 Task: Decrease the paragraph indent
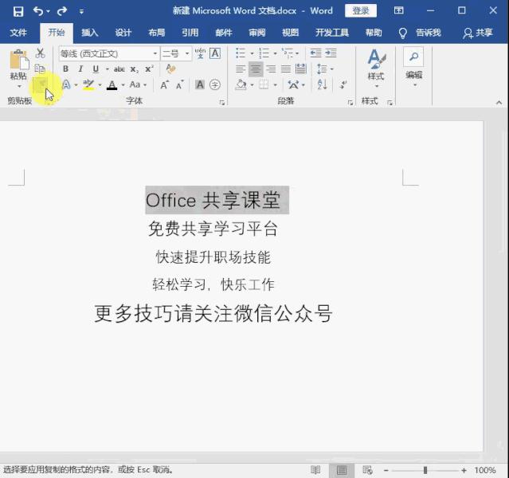point(315,53)
